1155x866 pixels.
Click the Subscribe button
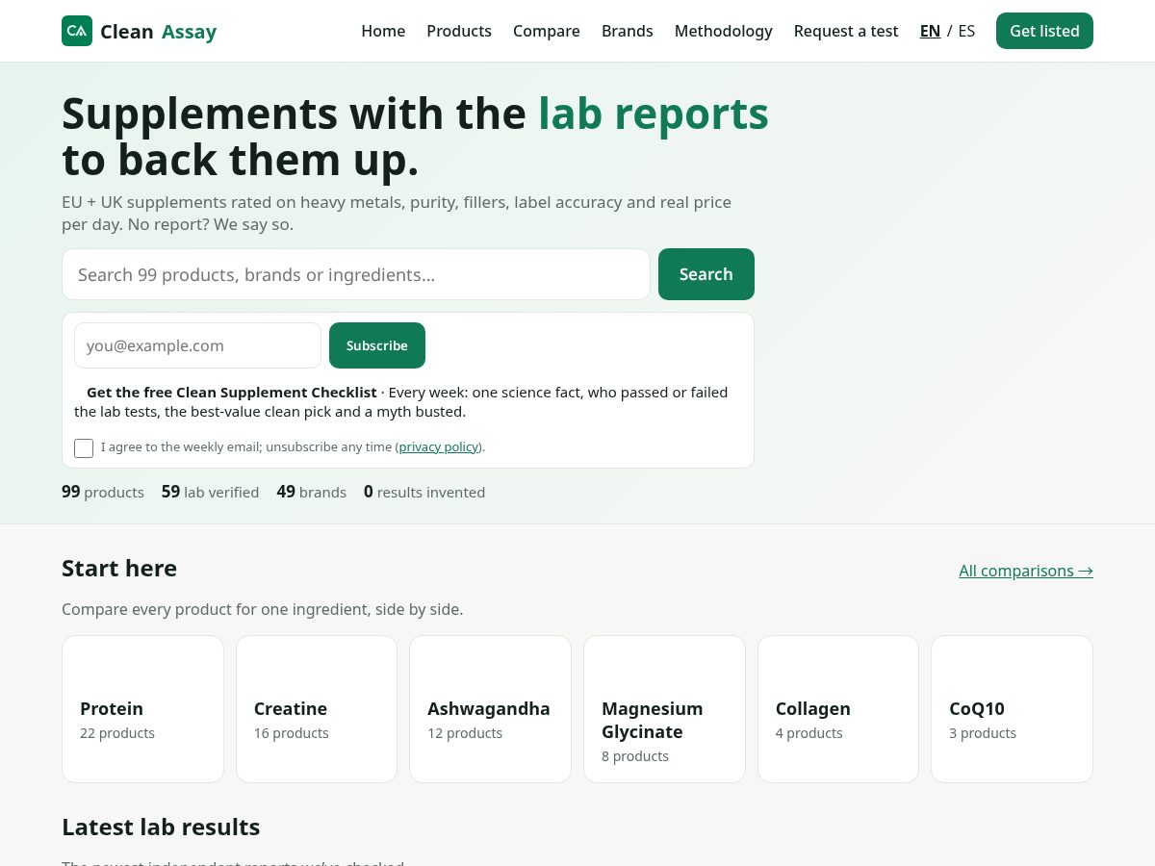[x=377, y=345]
